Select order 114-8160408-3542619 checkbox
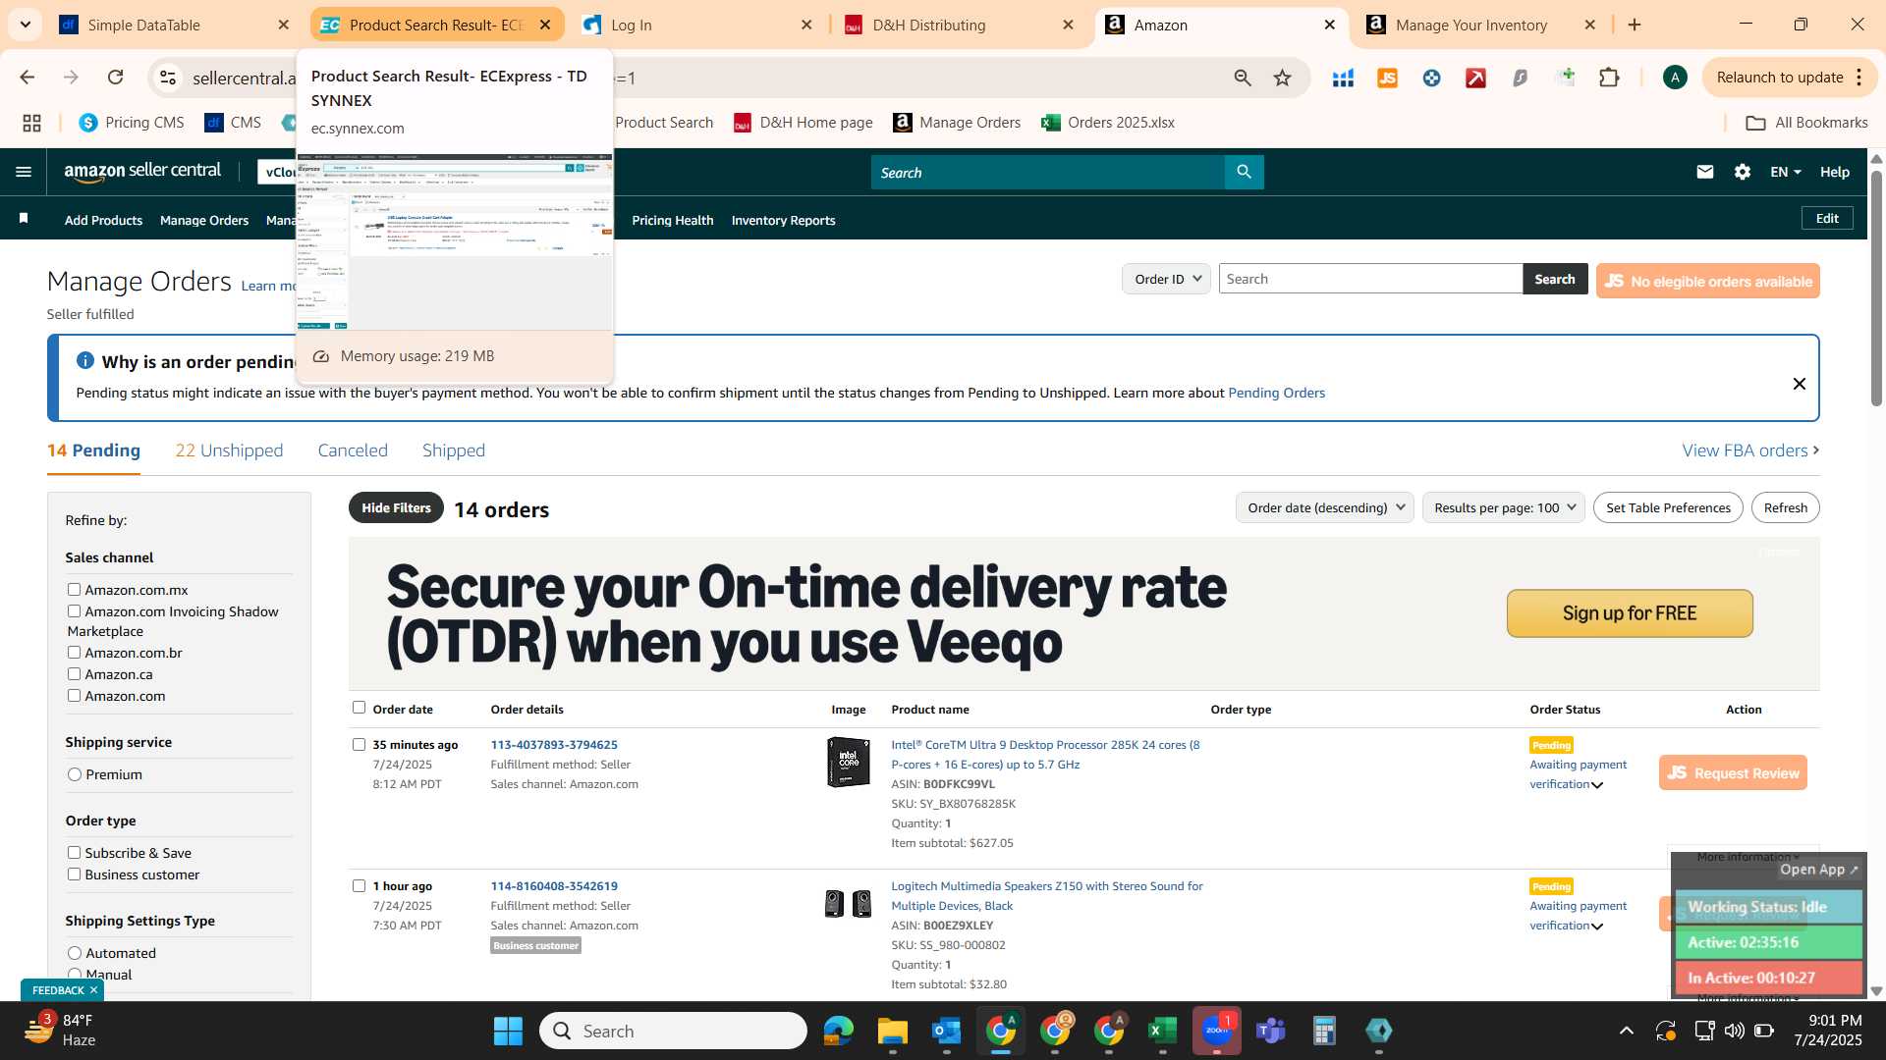 click(x=359, y=886)
